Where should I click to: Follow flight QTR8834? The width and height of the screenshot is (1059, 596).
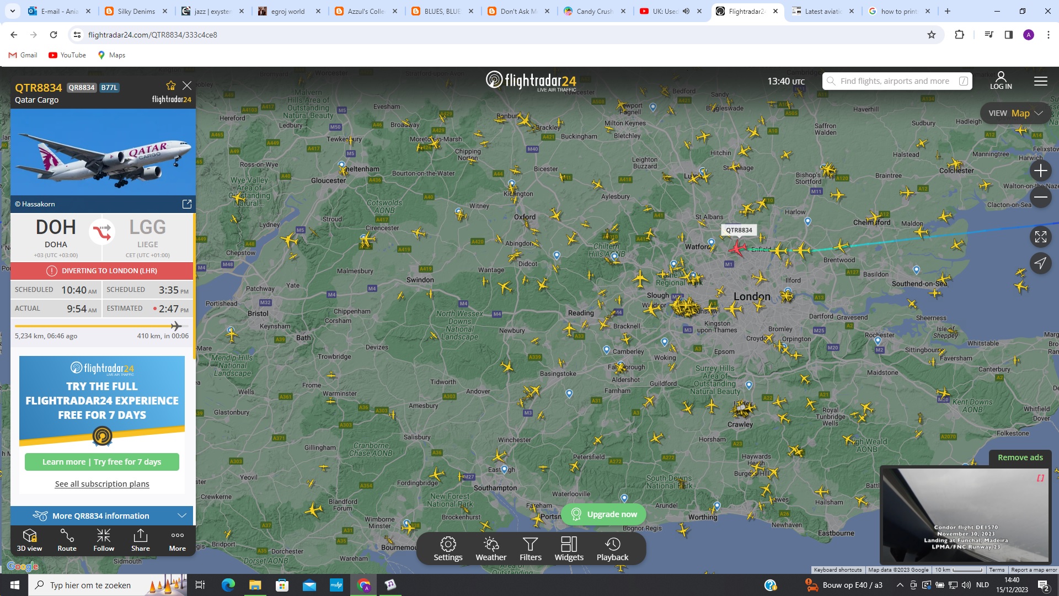pyautogui.click(x=104, y=540)
